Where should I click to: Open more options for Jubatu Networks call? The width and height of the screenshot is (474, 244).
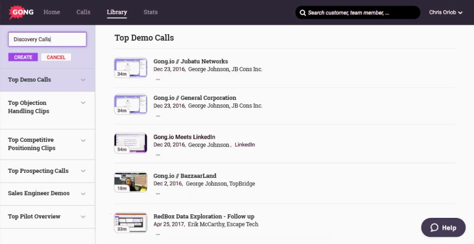(158, 79)
